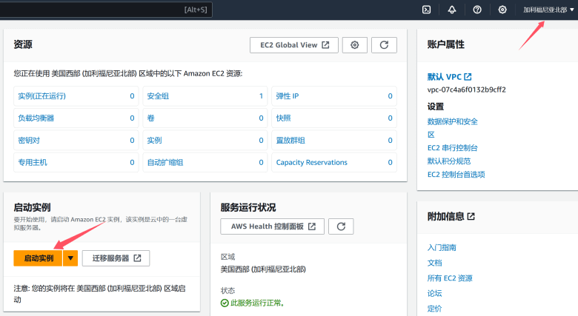The width and height of the screenshot is (578, 316).
Task: Open 安全组 resource link
Action: click(x=158, y=96)
